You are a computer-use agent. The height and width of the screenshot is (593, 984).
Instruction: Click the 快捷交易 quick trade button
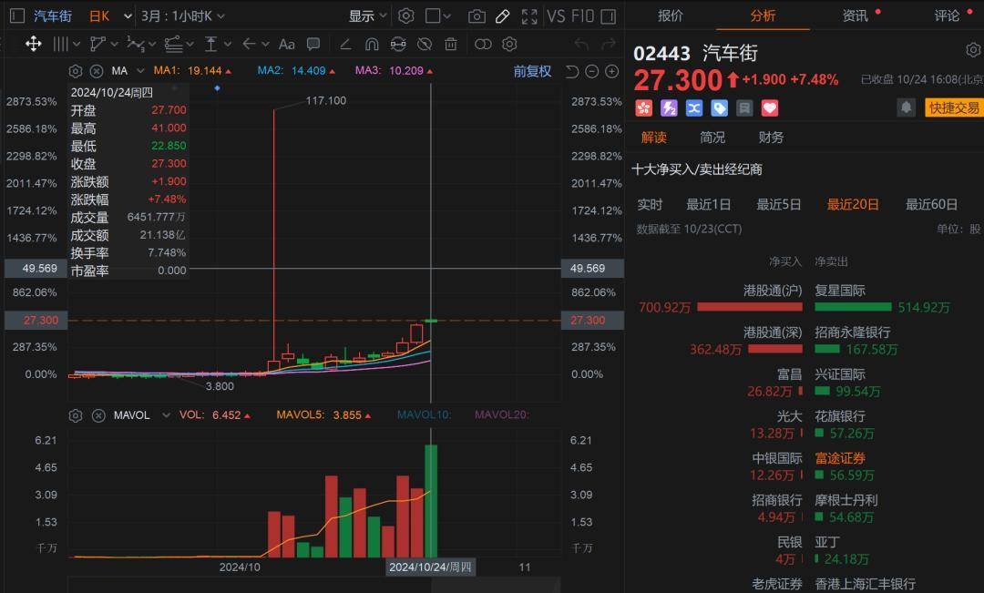pos(954,107)
